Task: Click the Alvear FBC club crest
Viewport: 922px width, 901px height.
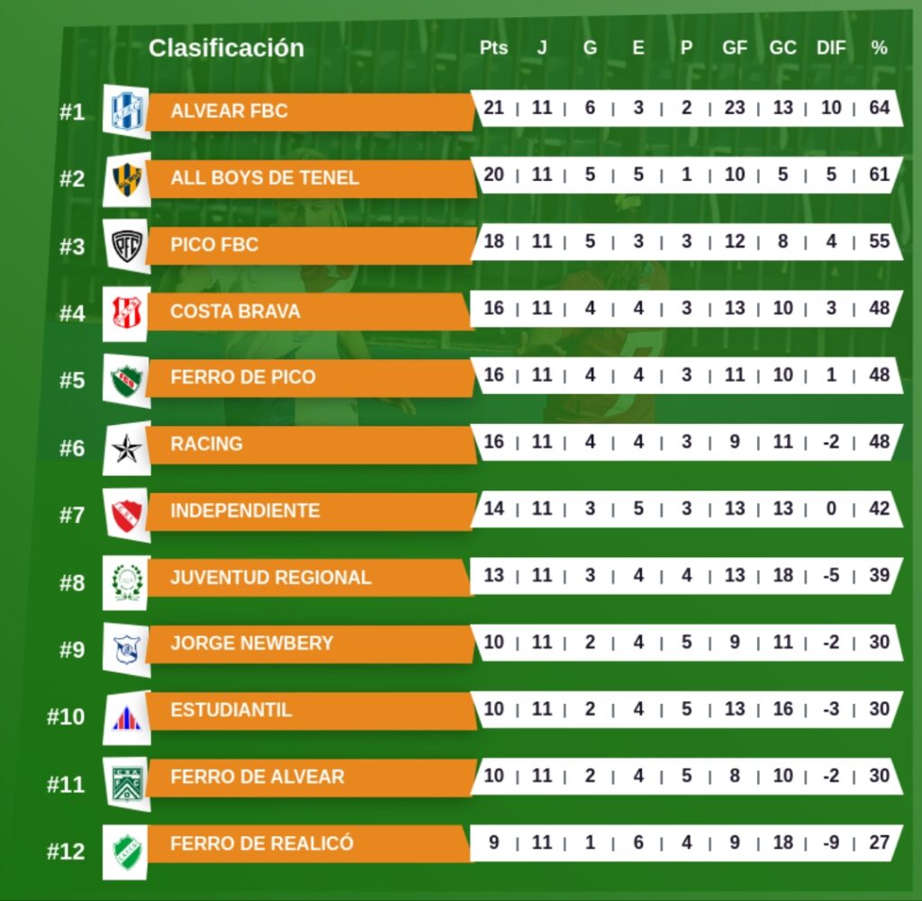Action: [x=126, y=112]
